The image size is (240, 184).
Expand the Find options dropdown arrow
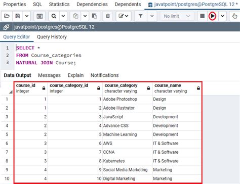63,16
